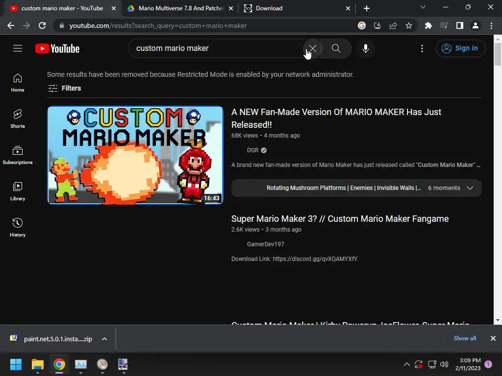Open Shorts in sidebar

click(x=18, y=119)
